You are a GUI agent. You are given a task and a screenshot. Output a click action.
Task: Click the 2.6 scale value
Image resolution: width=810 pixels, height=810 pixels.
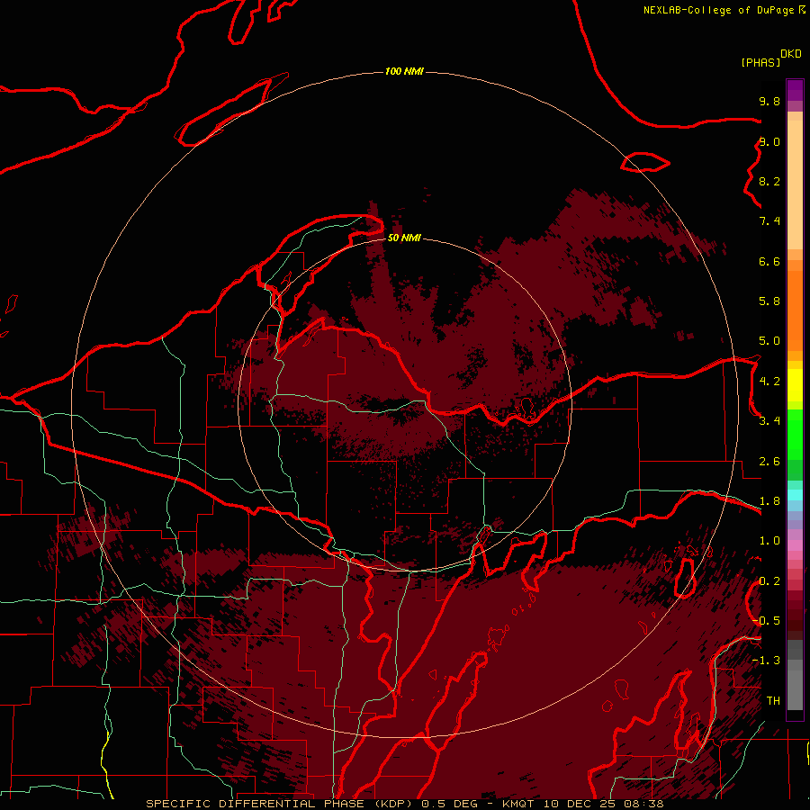(x=769, y=461)
